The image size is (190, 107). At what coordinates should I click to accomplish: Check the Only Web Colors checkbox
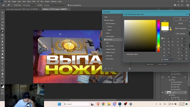[125, 54]
